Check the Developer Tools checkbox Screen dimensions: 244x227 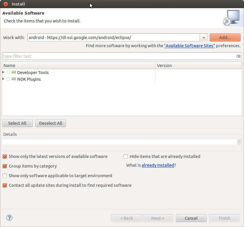click(8, 72)
